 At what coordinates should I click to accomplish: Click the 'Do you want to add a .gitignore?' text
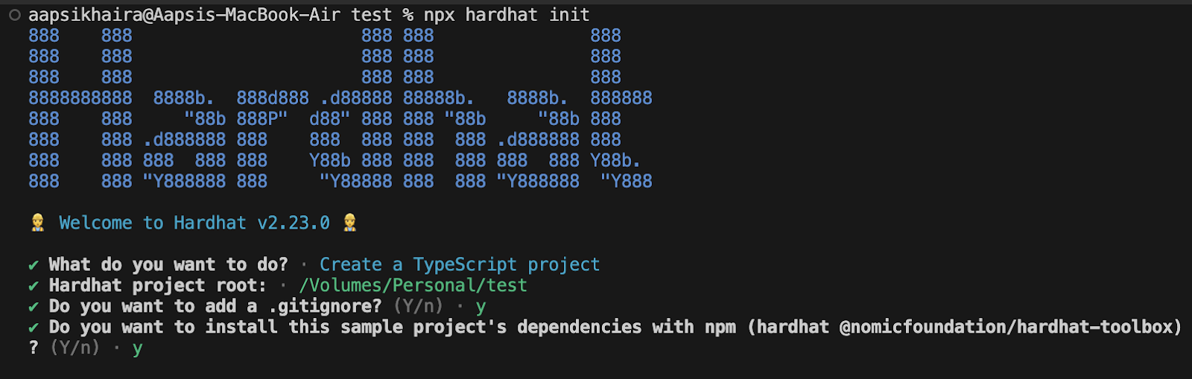coord(215,306)
